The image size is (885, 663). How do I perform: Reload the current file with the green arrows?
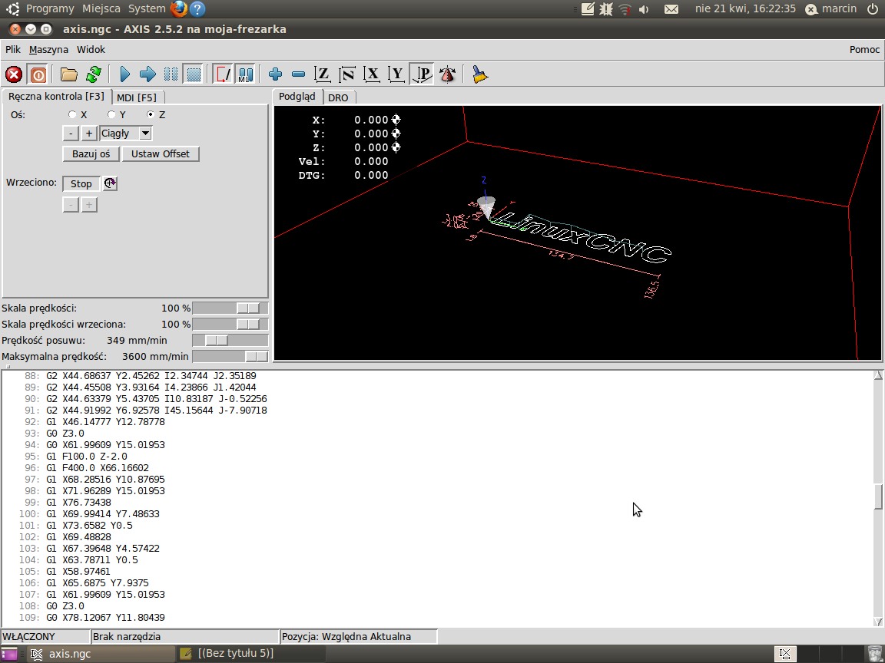point(94,74)
